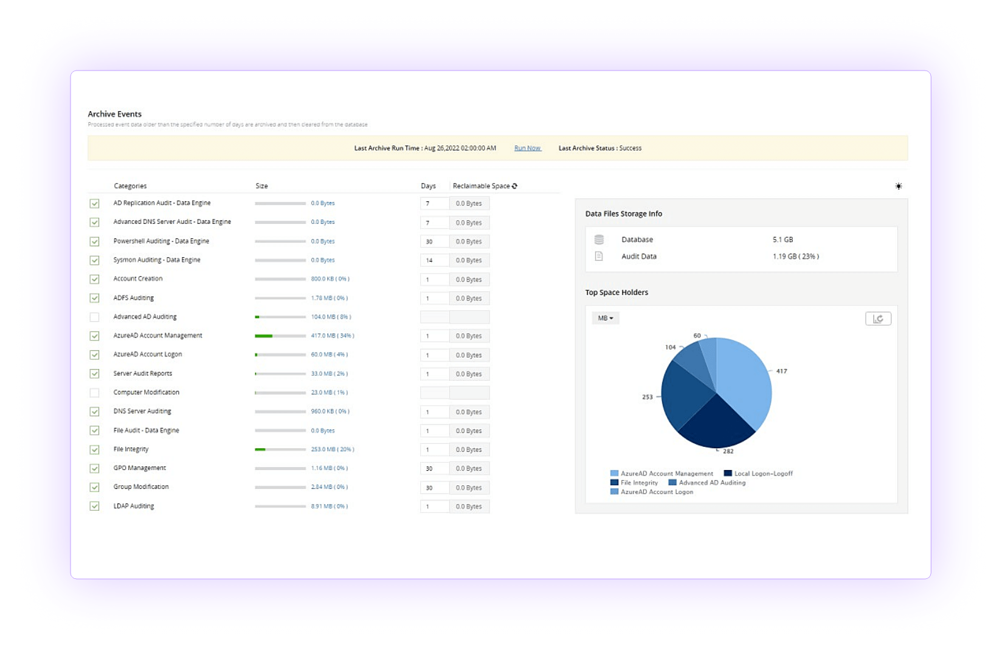Click the File Integrity legend swatch

pyautogui.click(x=614, y=482)
